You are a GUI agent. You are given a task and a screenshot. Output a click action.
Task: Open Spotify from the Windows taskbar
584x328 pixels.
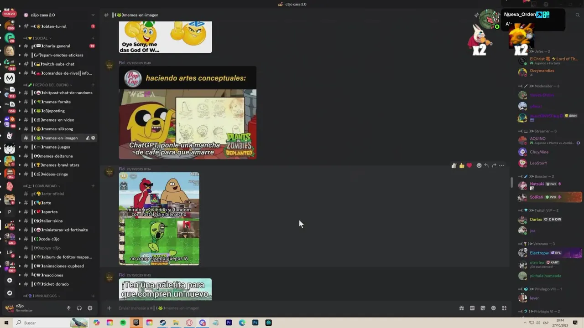point(123,323)
